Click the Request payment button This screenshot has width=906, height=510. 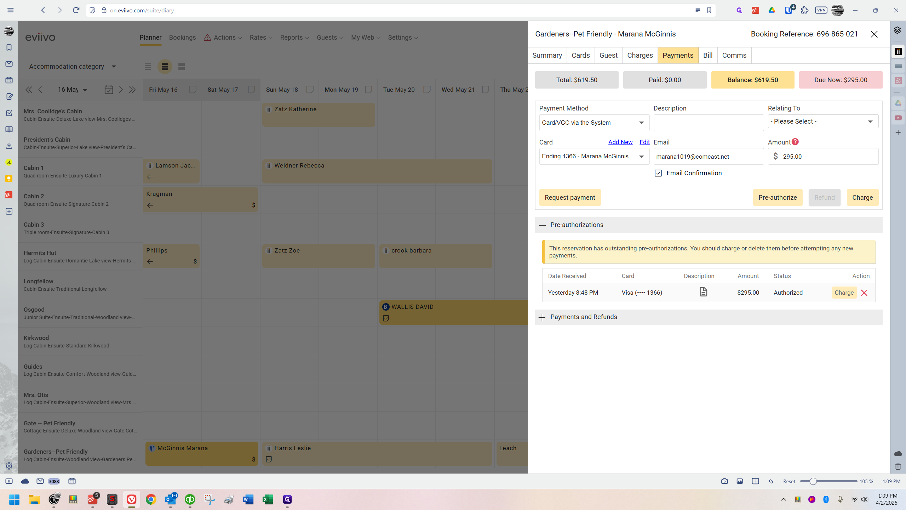point(570,198)
